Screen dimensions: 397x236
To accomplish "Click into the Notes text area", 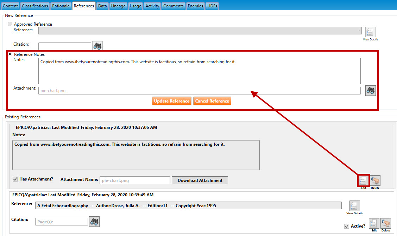I will point(199,71).
